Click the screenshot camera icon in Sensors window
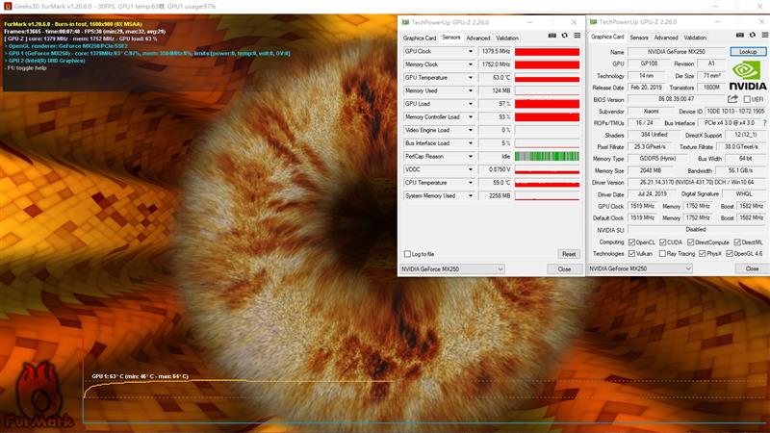Screen dimensions: 770x433 coord(552,37)
